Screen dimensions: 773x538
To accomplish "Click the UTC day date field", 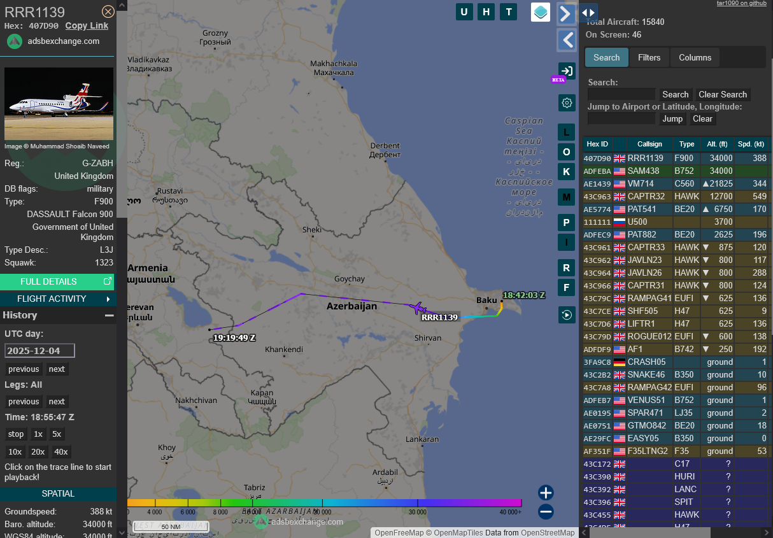I will coord(39,351).
